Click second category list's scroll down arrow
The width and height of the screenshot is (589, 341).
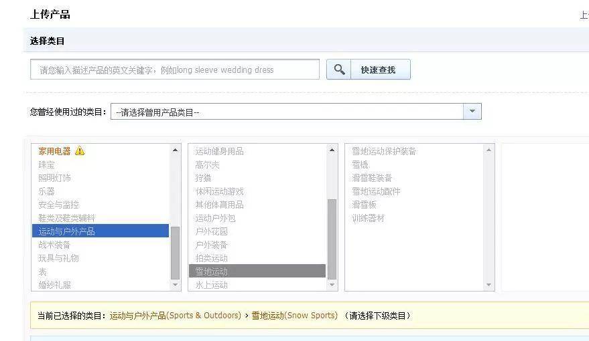tap(332, 285)
